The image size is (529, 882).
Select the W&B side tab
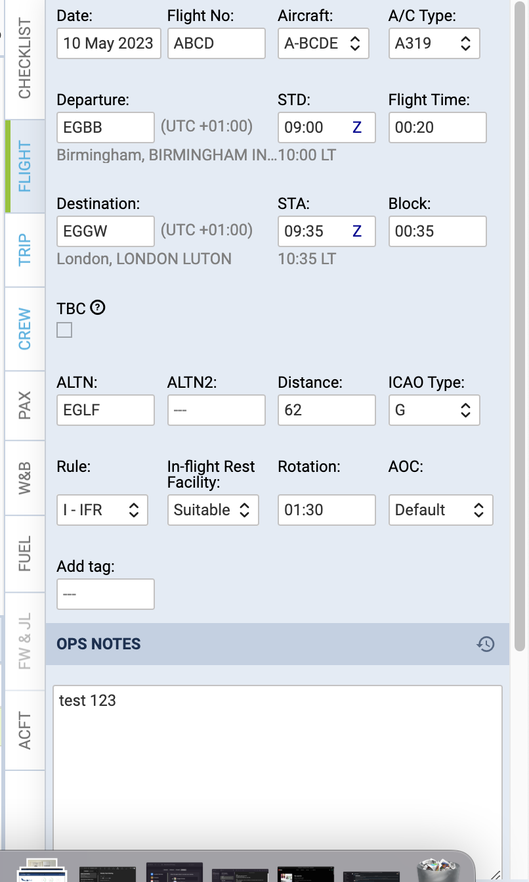pos(25,477)
